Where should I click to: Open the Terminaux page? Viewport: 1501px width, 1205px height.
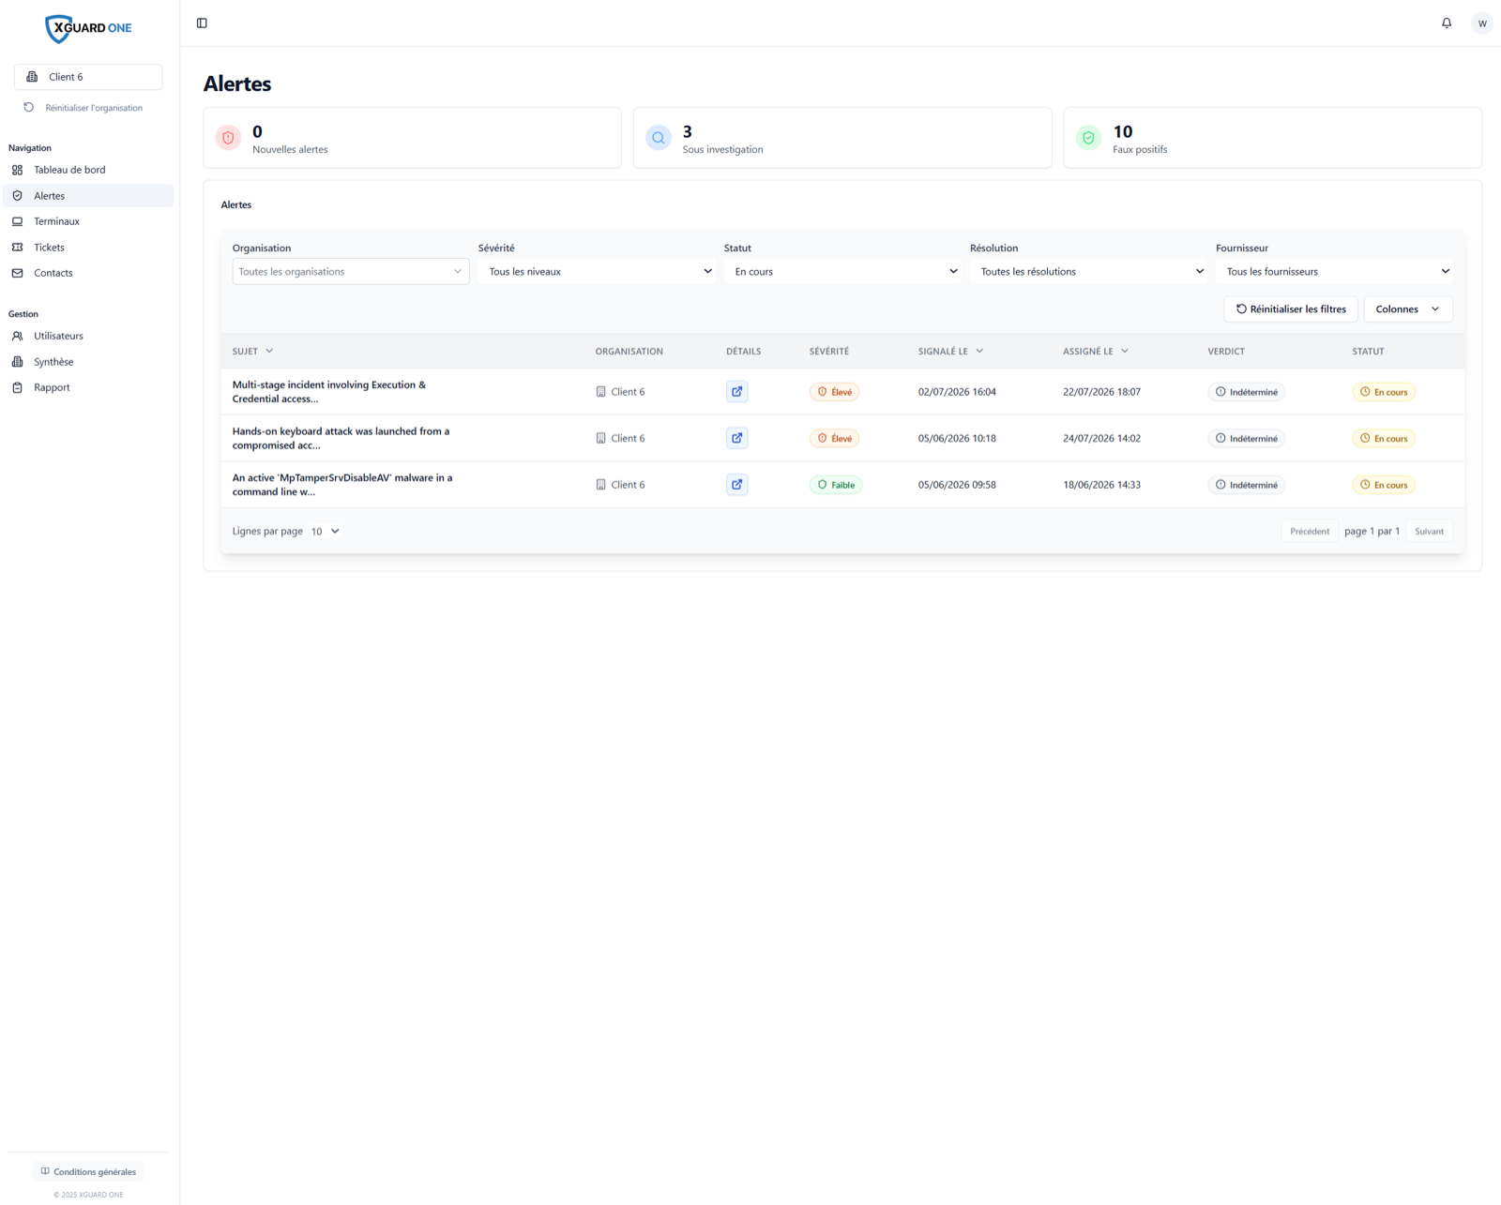coord(88,221)
